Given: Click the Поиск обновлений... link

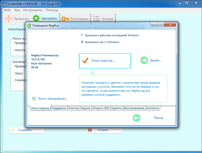Looking at the screenshot, I should pyautogui.click(x=53, y=99).
